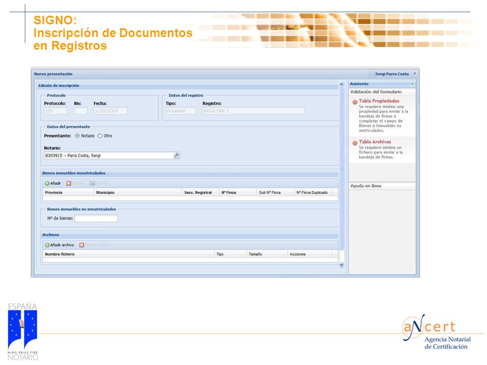Click the Archivos section header

(190, 235)
